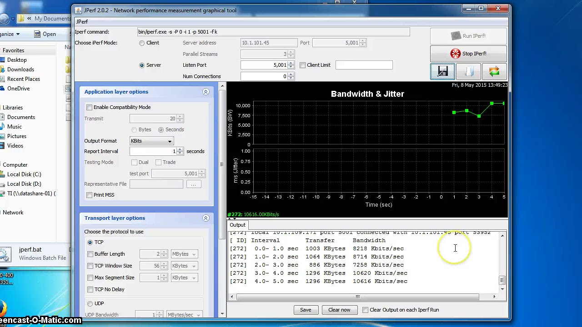582x327 pixels.
Task: Click the Open button in Explorer toolbar
Action: point(45,34)
